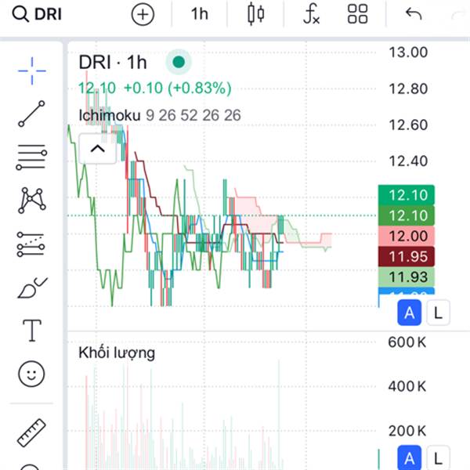Open the 1h timeframe selector

tap(200, 14)
